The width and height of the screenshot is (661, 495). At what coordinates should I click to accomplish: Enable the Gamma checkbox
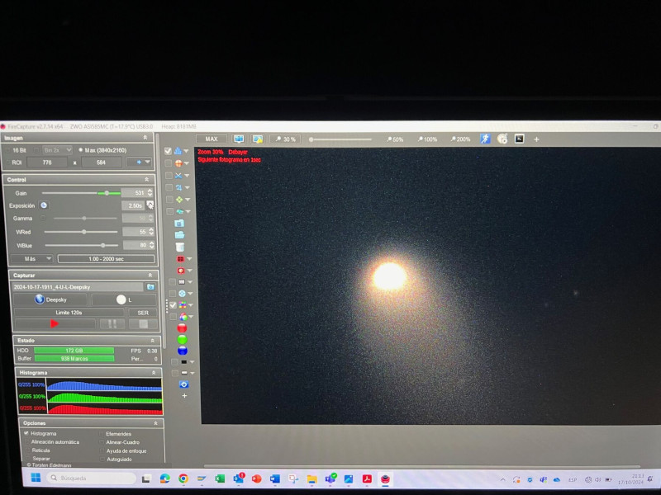click(43, 218)
